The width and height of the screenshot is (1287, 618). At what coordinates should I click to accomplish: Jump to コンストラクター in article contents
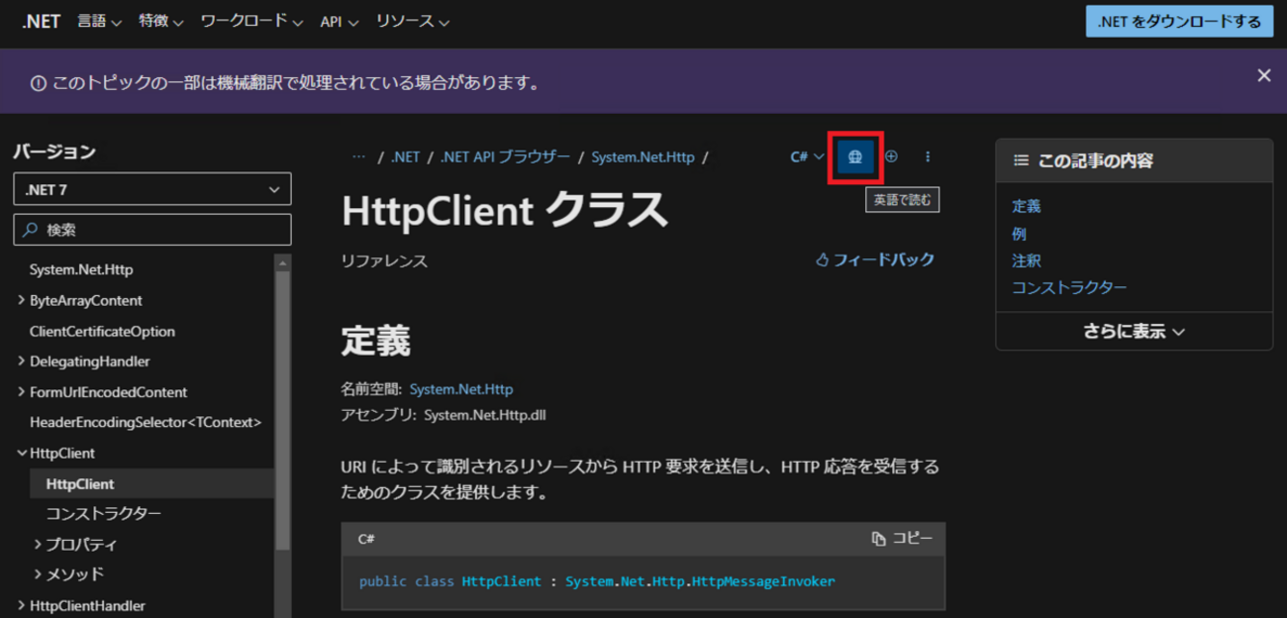click(1069, 287)
